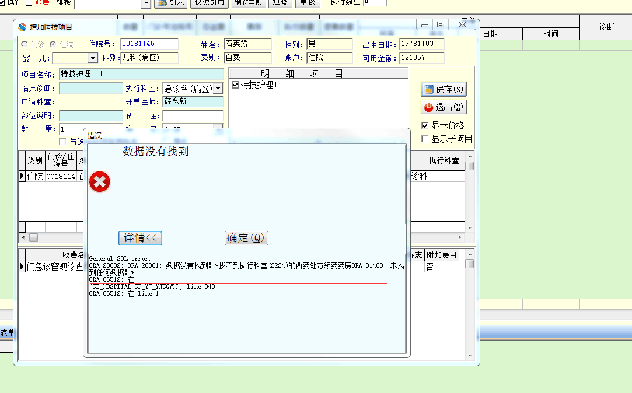Confirm the error with 确定(Q) button
This screenshot has height=393, width=632.
point(246,237)
